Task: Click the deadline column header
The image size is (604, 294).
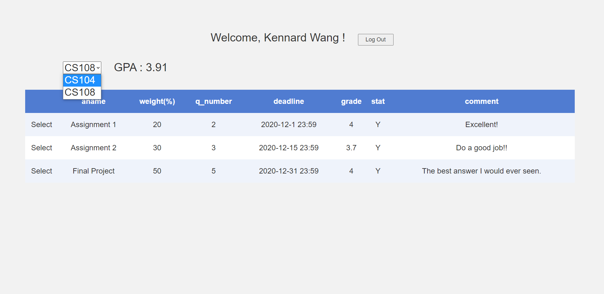Action: click(288, 101)
